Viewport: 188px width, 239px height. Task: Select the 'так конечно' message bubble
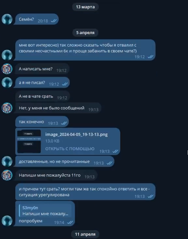[42, 122]
